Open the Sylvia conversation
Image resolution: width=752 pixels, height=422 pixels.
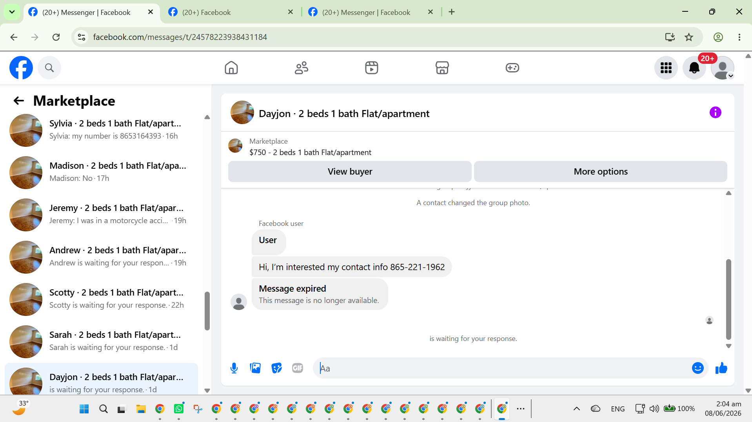102,130
